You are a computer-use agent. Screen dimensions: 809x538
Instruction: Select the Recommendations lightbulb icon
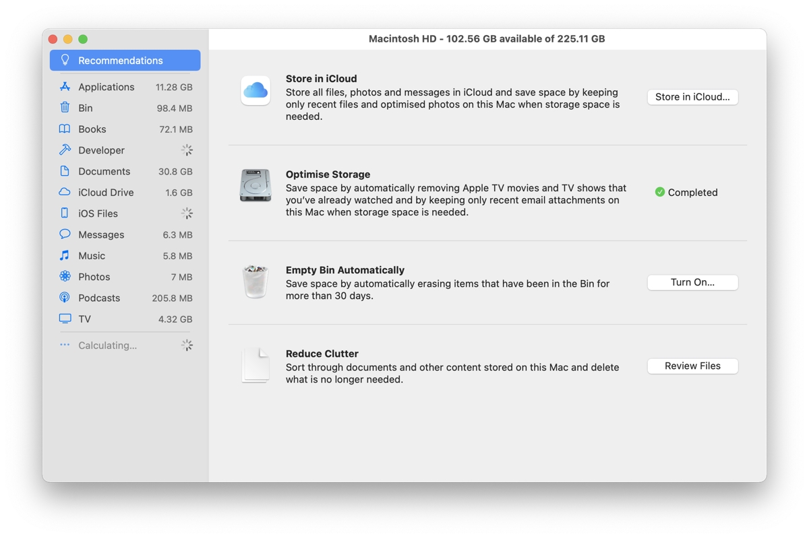pyautogui.click(x=65, y=60)
